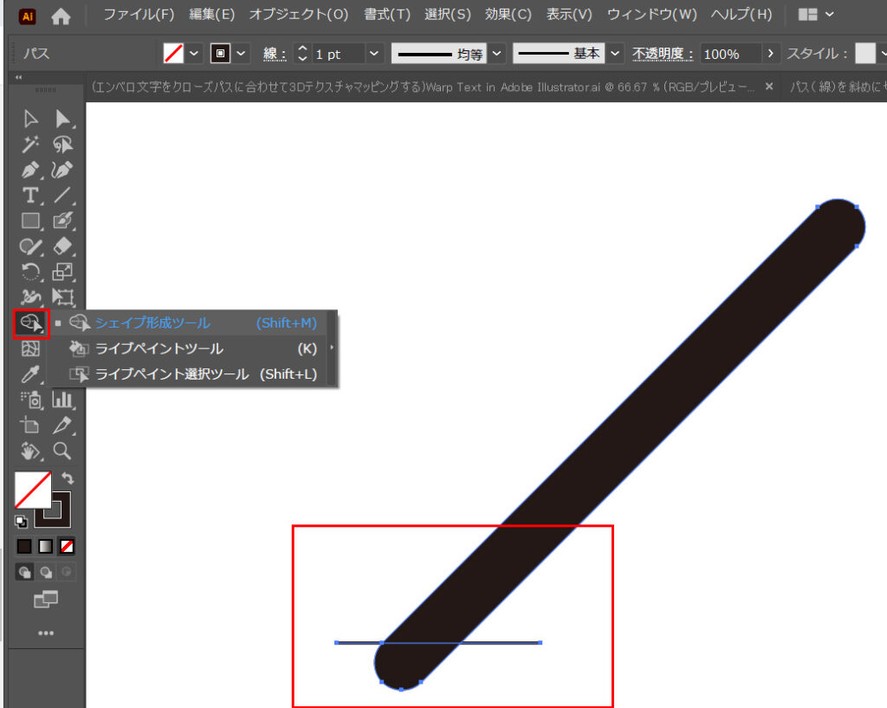Select the Eraser tool
Viewport: 887px width, 708px height.
[62, 246]
